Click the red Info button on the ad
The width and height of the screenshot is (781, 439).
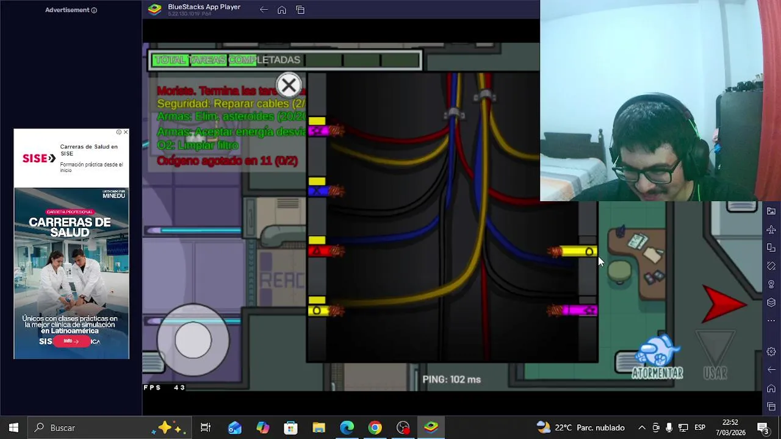[71, 341]
